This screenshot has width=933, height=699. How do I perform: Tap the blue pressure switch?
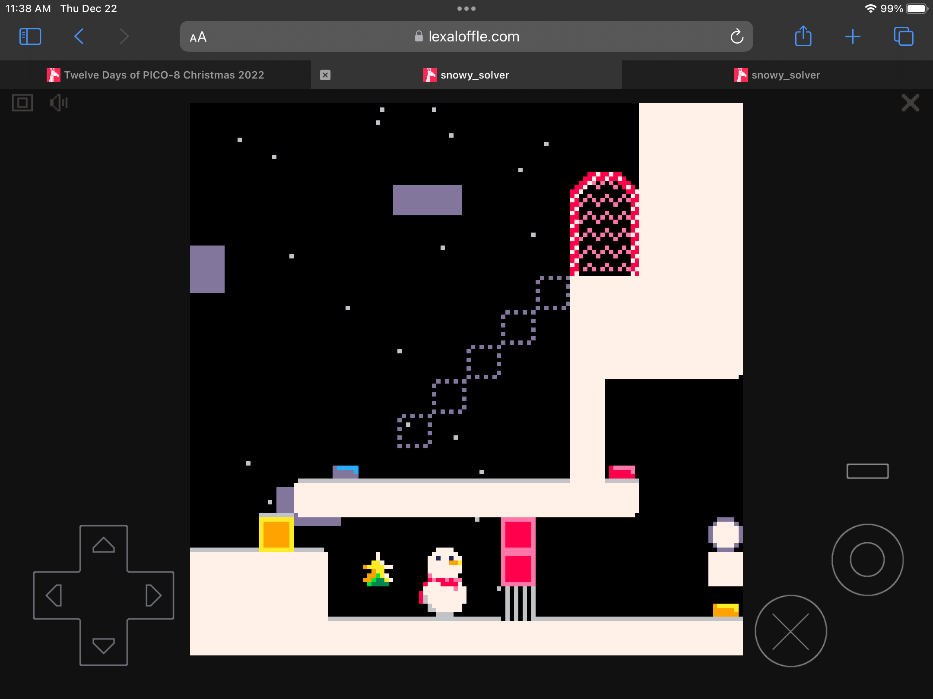tap(346, 472)
